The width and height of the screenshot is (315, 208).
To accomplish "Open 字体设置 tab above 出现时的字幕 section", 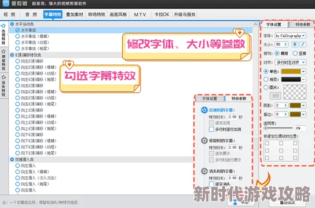I will [x=210, y=99].
